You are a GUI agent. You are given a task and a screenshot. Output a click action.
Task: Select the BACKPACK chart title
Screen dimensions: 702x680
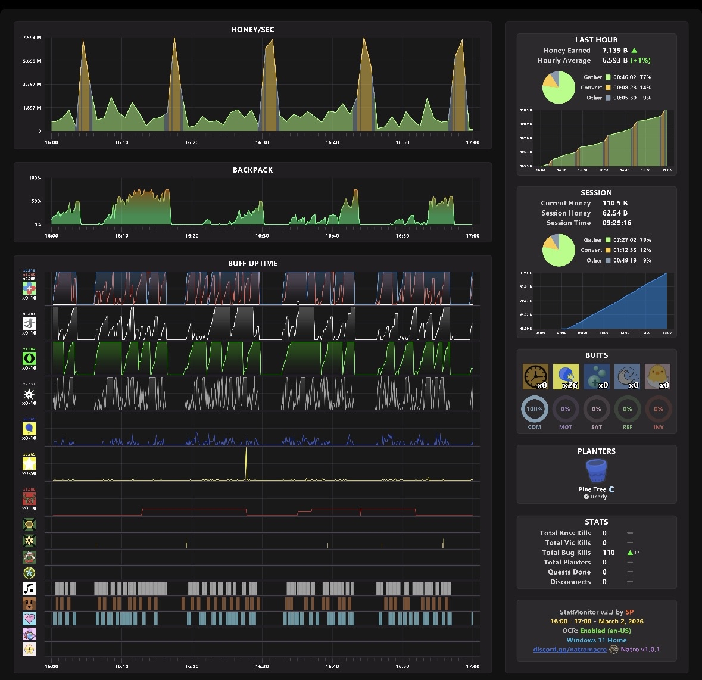252,170
